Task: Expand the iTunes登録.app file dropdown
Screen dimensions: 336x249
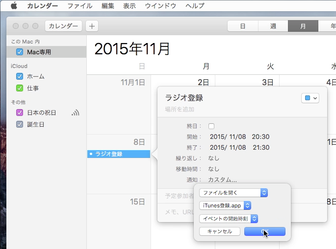Action: tap(225, 205)
